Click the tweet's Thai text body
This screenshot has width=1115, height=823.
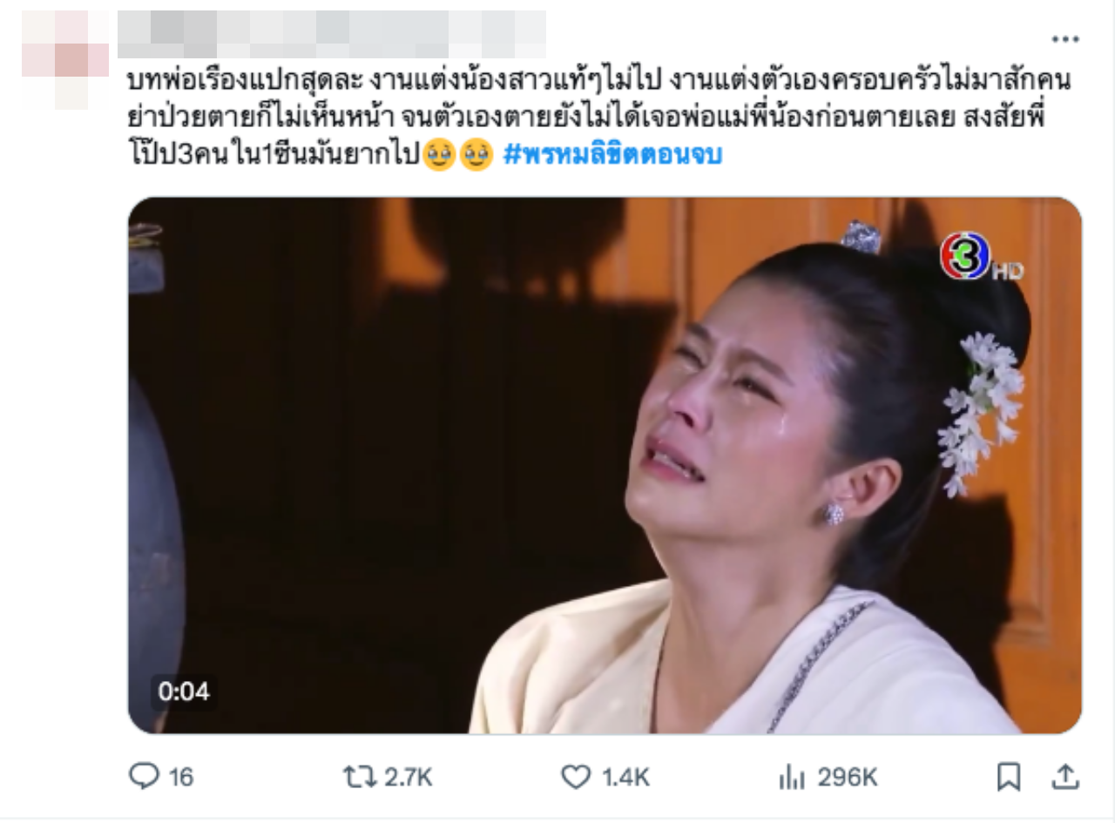pos(598,118)
